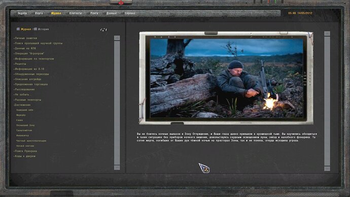Click the indicator icon beside Данные tab
Screen dimensions: 350x197
[104, 13]
